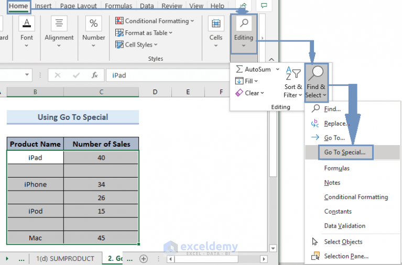Select Data Validation menu entry

pyautogui.click(x=345, y=226)
